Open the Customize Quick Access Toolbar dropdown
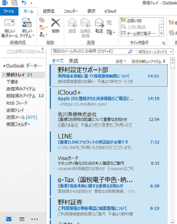177x224 pixels. (31, 3)
